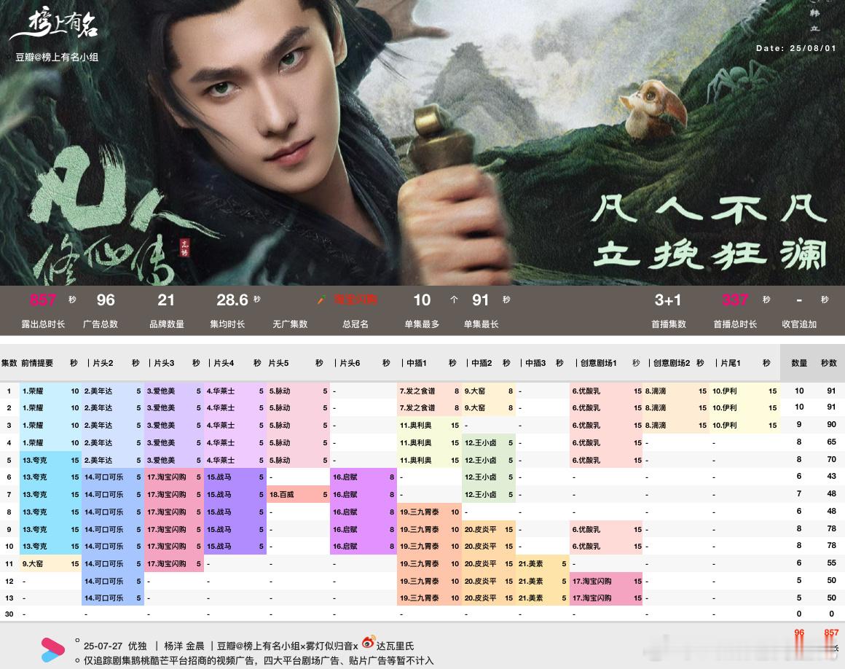
Task: Click the 榜上有名 calligraphy logo
Action: (54, 25)
